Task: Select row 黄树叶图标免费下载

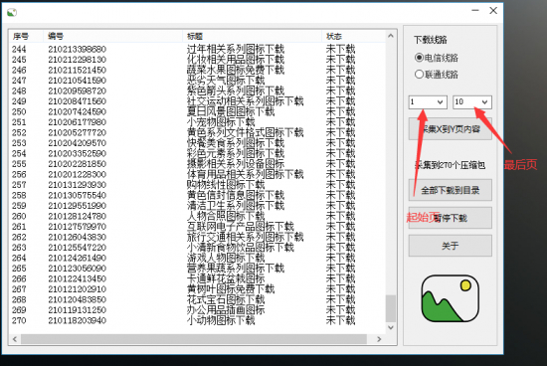Action: pos(198,289)
